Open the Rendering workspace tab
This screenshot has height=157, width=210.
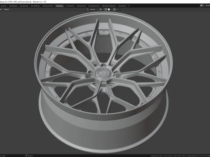click(x=81, y=6)
